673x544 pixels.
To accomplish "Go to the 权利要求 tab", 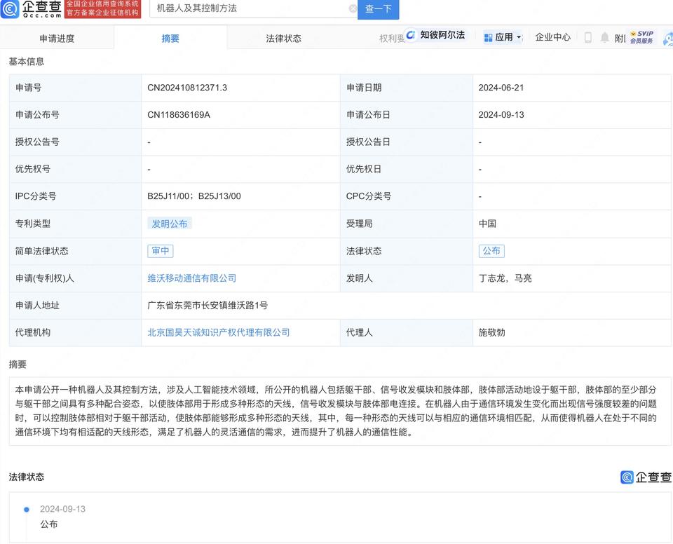I will coord(391,39).
